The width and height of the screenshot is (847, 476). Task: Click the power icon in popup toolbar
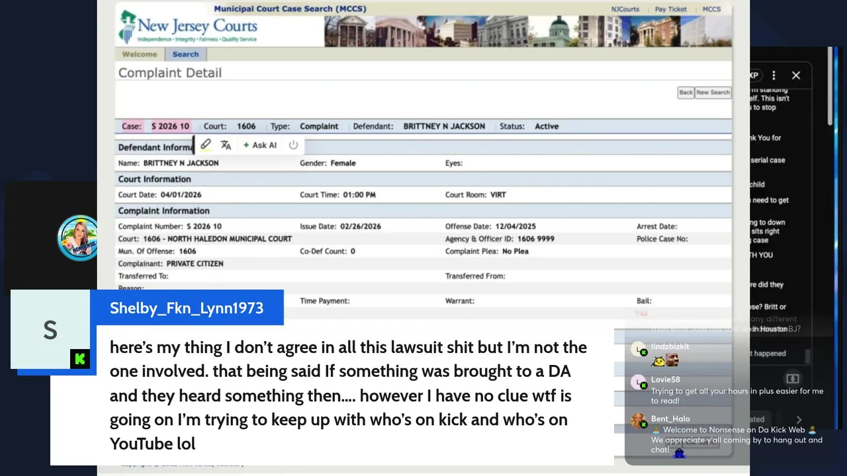click(293, 145)
